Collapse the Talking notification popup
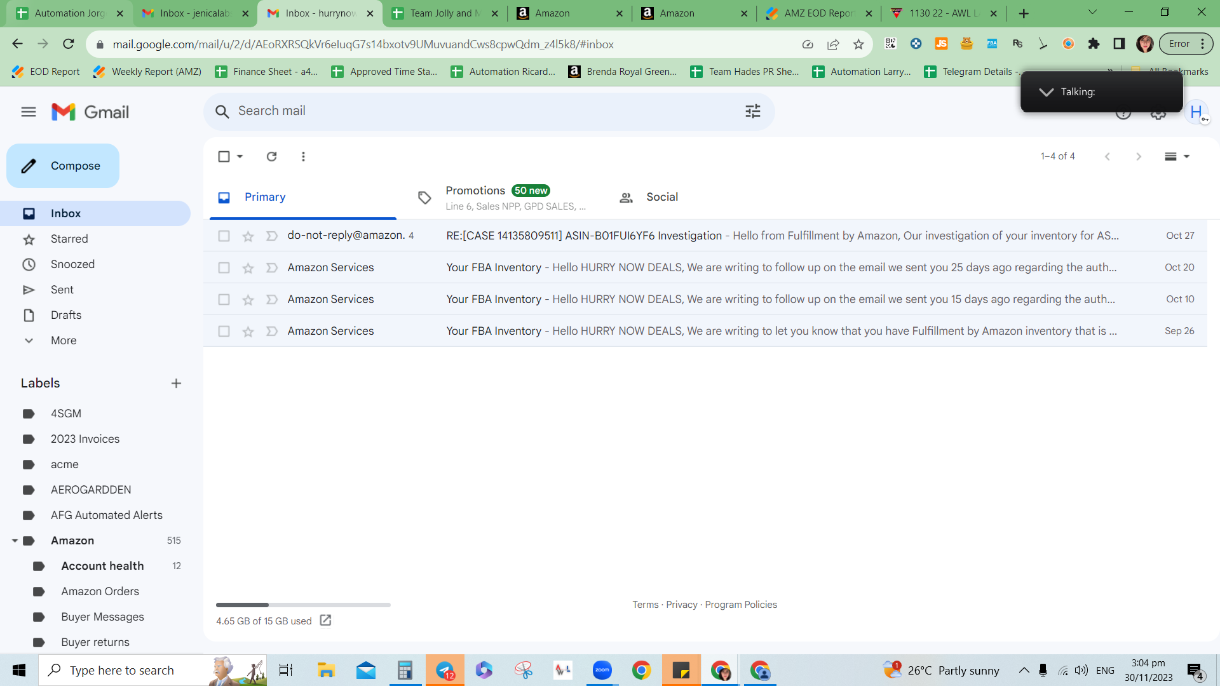Screen dimensions: 1220x686 pyautogui.click(x=1046, y=92)
